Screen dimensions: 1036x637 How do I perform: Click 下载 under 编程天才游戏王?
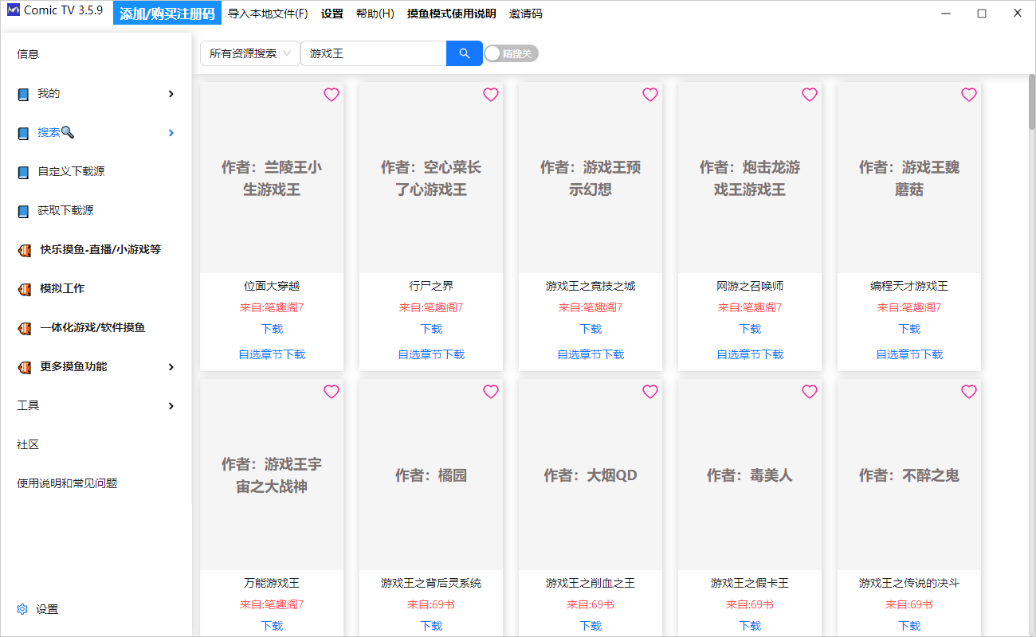909,329
